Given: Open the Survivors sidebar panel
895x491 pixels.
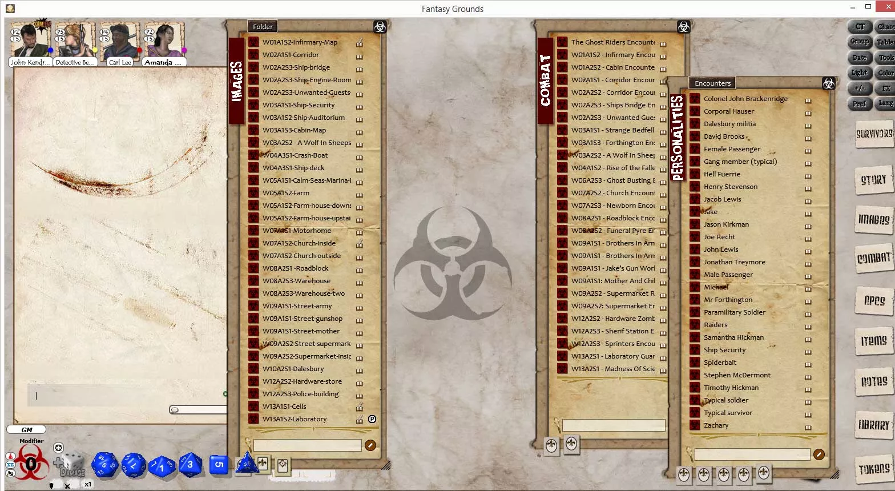Looking at the screenshot, I should [x=874, y=134].
